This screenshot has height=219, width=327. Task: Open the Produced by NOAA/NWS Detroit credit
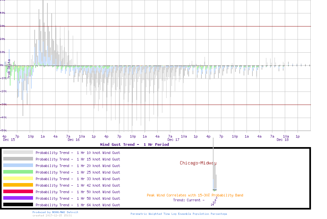coord(55,212)
